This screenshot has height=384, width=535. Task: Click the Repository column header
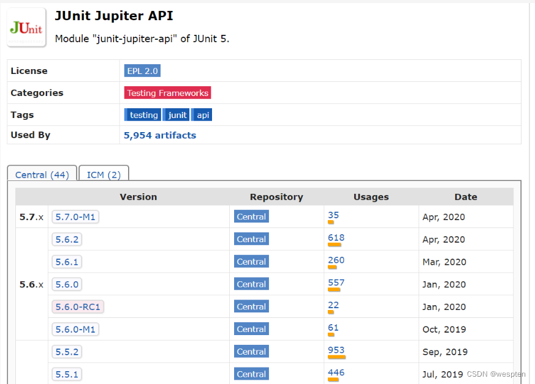coord(276,197)
